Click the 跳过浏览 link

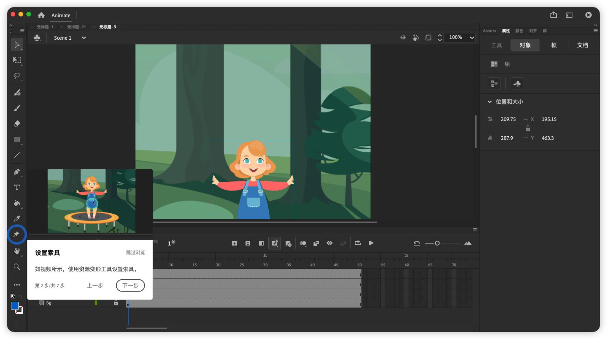pos(135,253)
